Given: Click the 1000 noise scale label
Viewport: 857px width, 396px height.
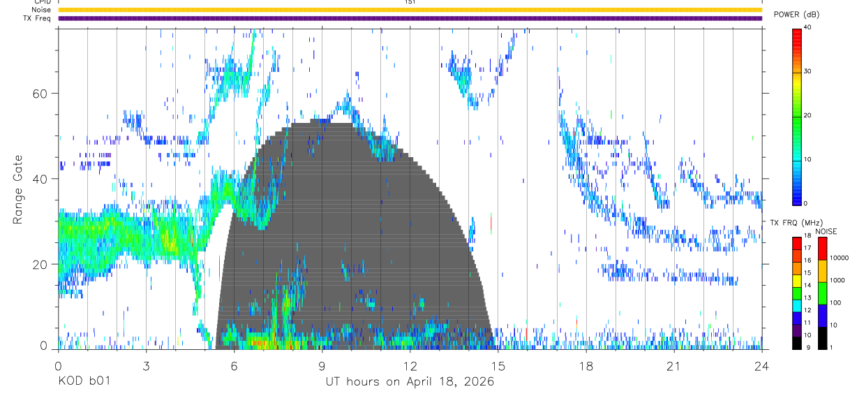Looking at the screenshot, I should click(836, 281).
